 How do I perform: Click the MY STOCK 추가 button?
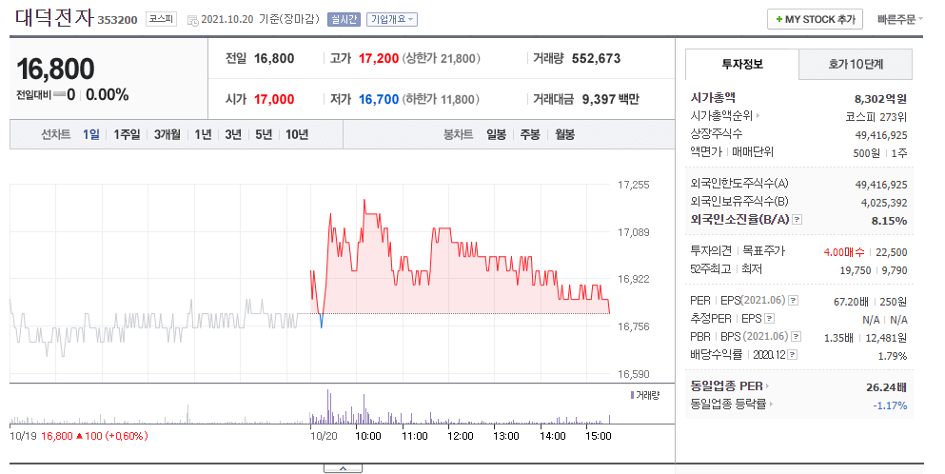816,19
